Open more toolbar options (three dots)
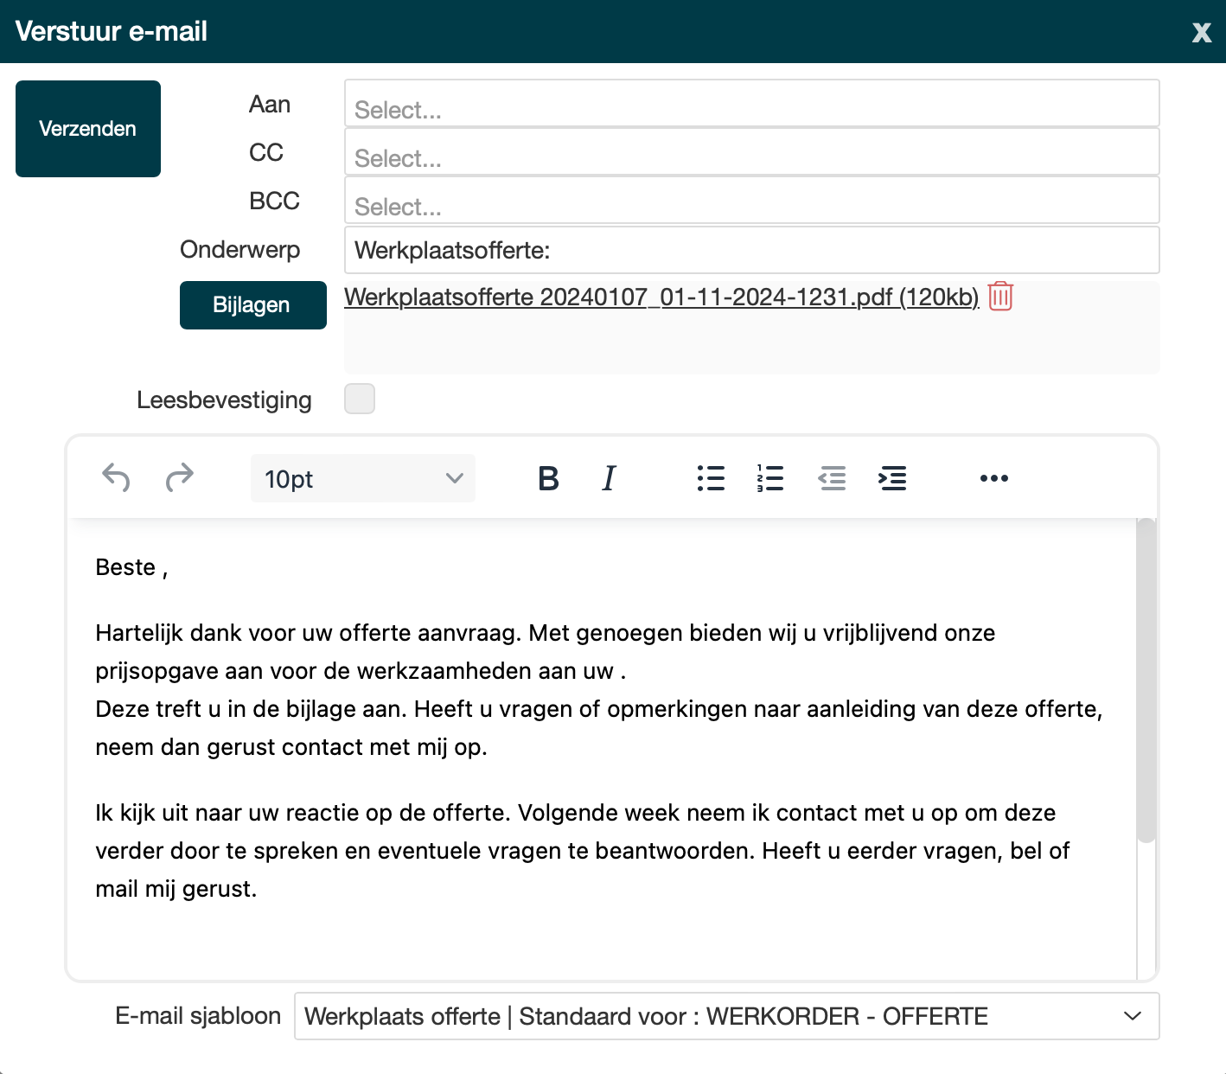 [x=993, y=478]
